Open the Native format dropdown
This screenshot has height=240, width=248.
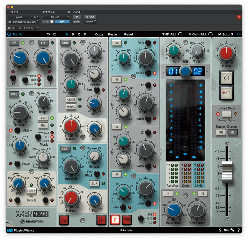(x=90, y=22)
